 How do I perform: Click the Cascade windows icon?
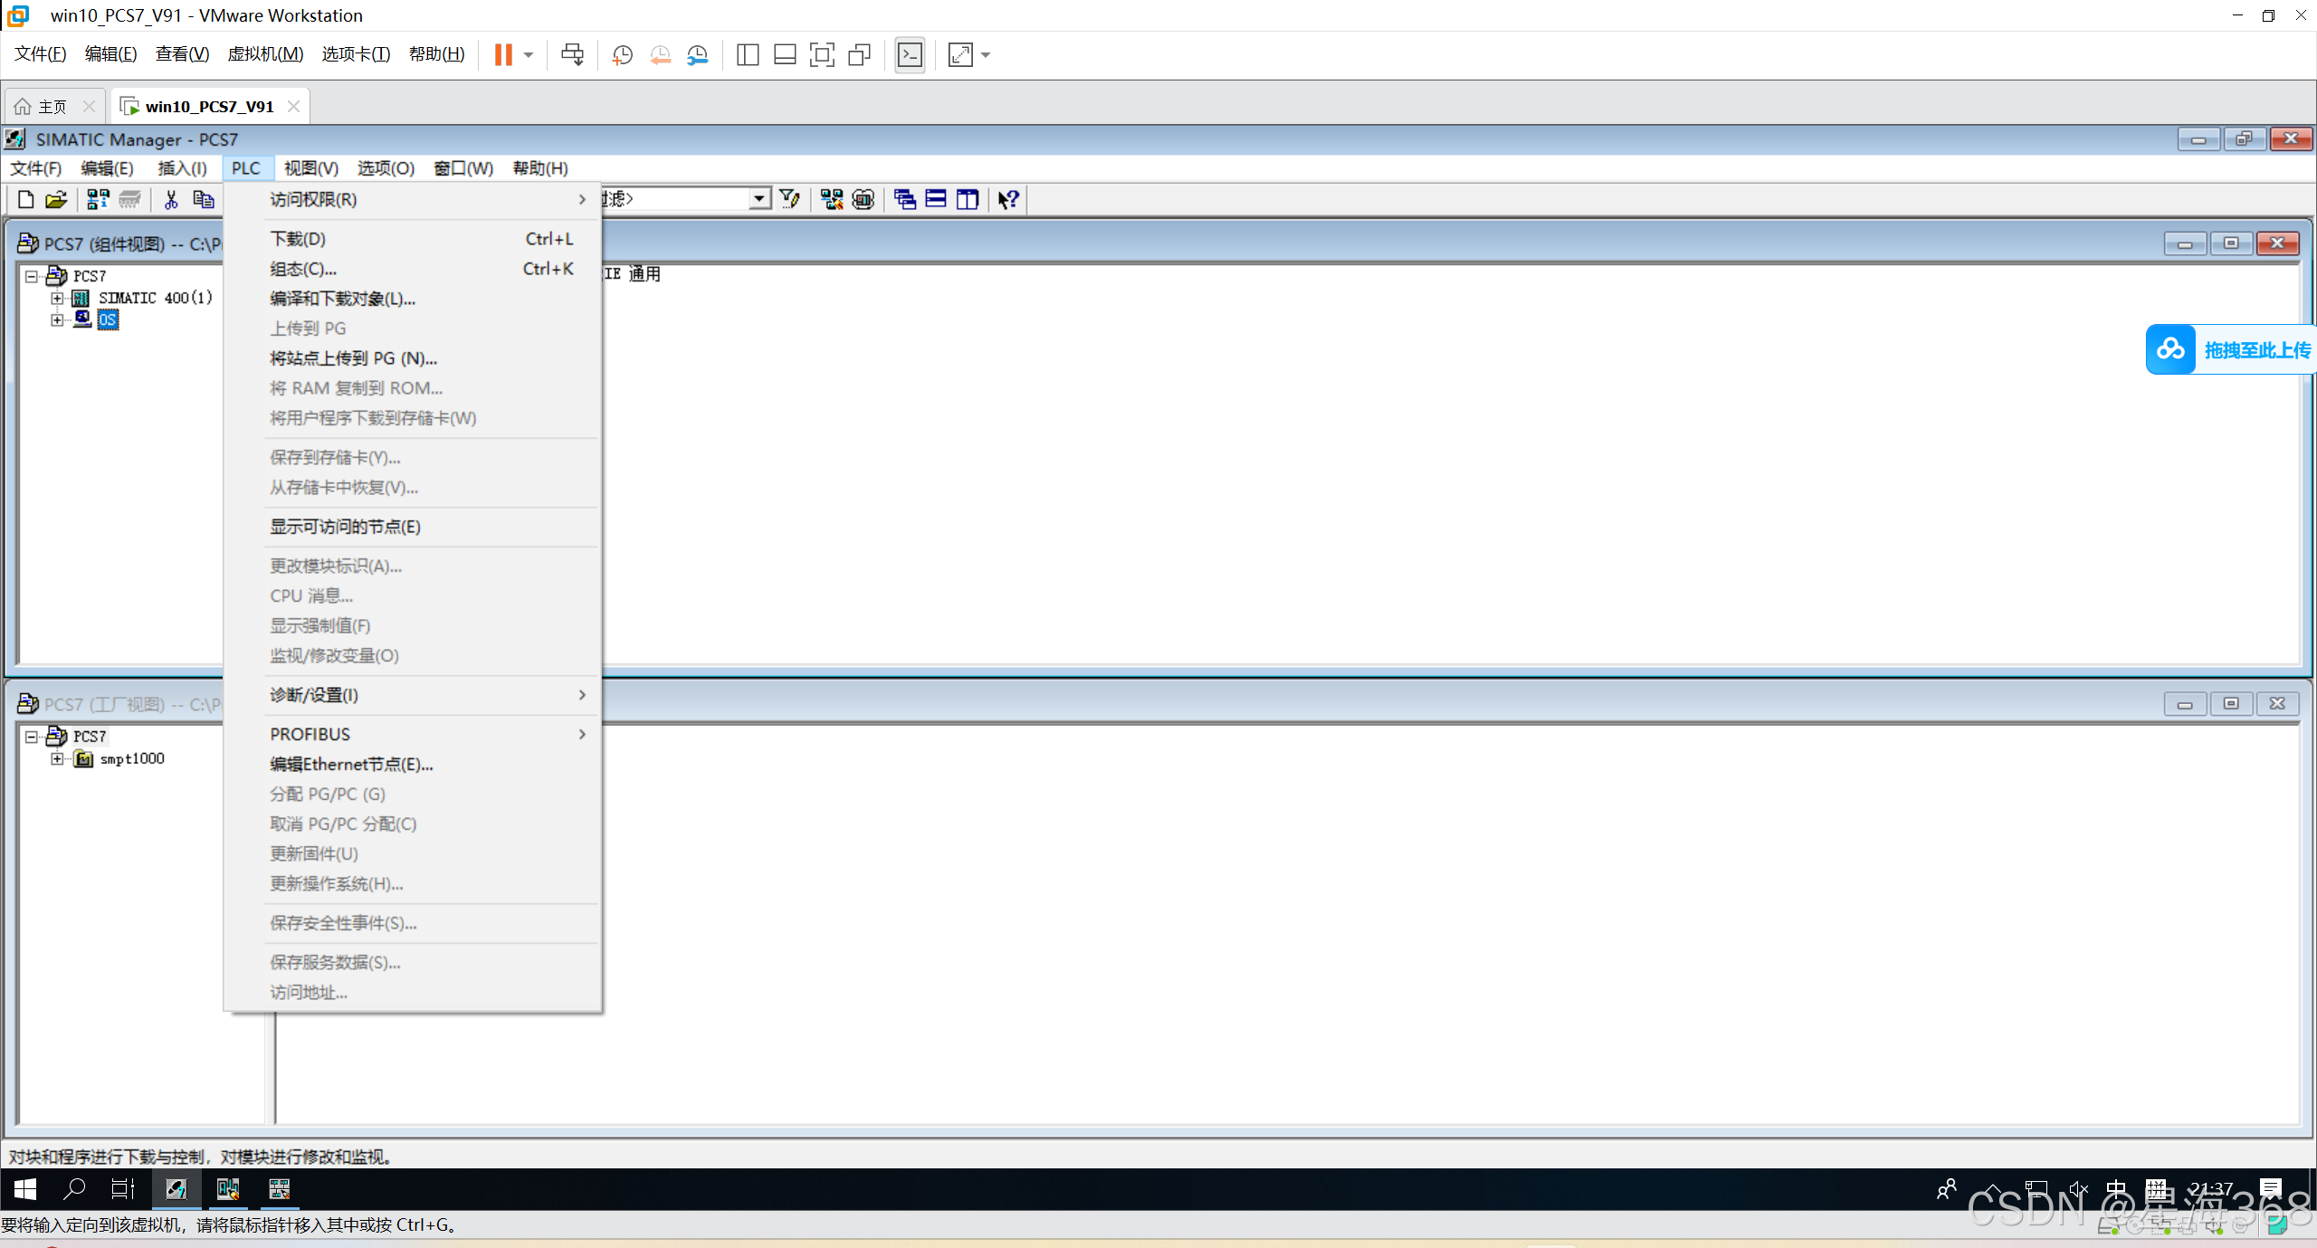tap(904, 199)
